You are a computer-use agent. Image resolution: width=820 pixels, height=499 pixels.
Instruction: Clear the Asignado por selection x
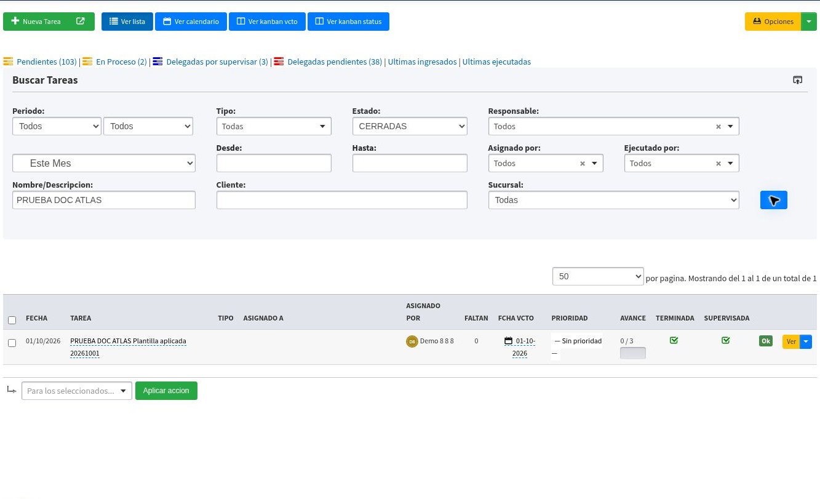583,164
